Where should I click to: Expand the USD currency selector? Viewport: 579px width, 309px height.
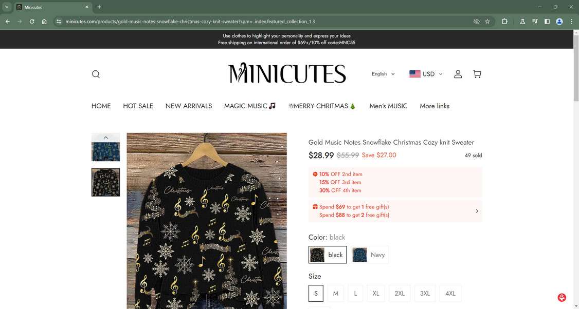point(426,74)
